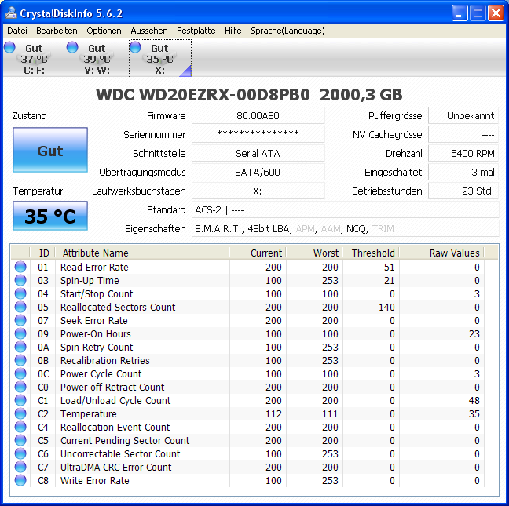The image size is (509, 506).
Task: Select the Load/Unload Cycle Count attribute name
Action: [x=115, y=400]
